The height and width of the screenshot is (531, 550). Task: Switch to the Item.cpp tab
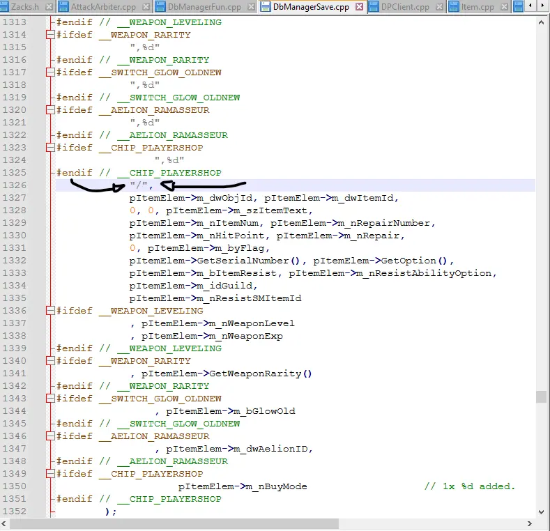(x=478, y=7)
